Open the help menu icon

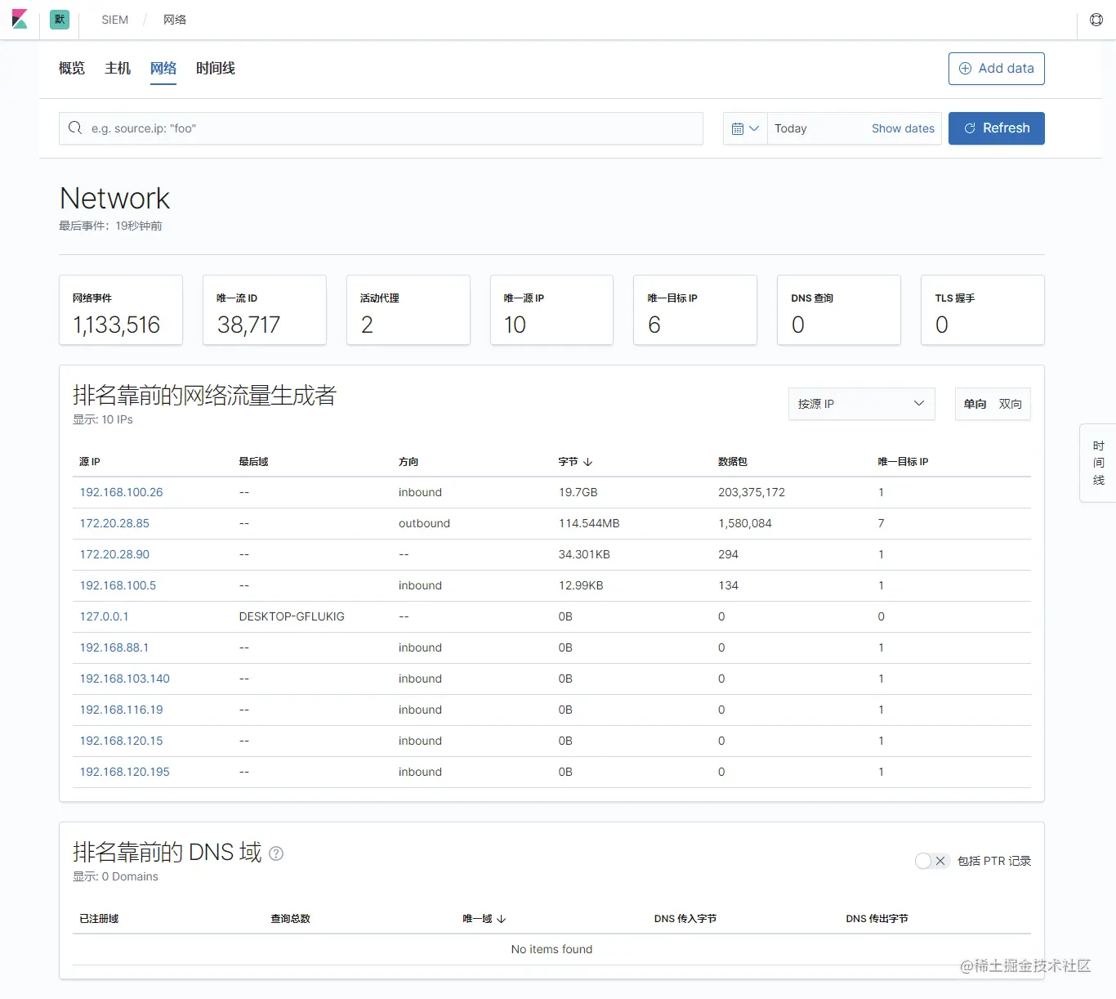[x=1096, y=20]
